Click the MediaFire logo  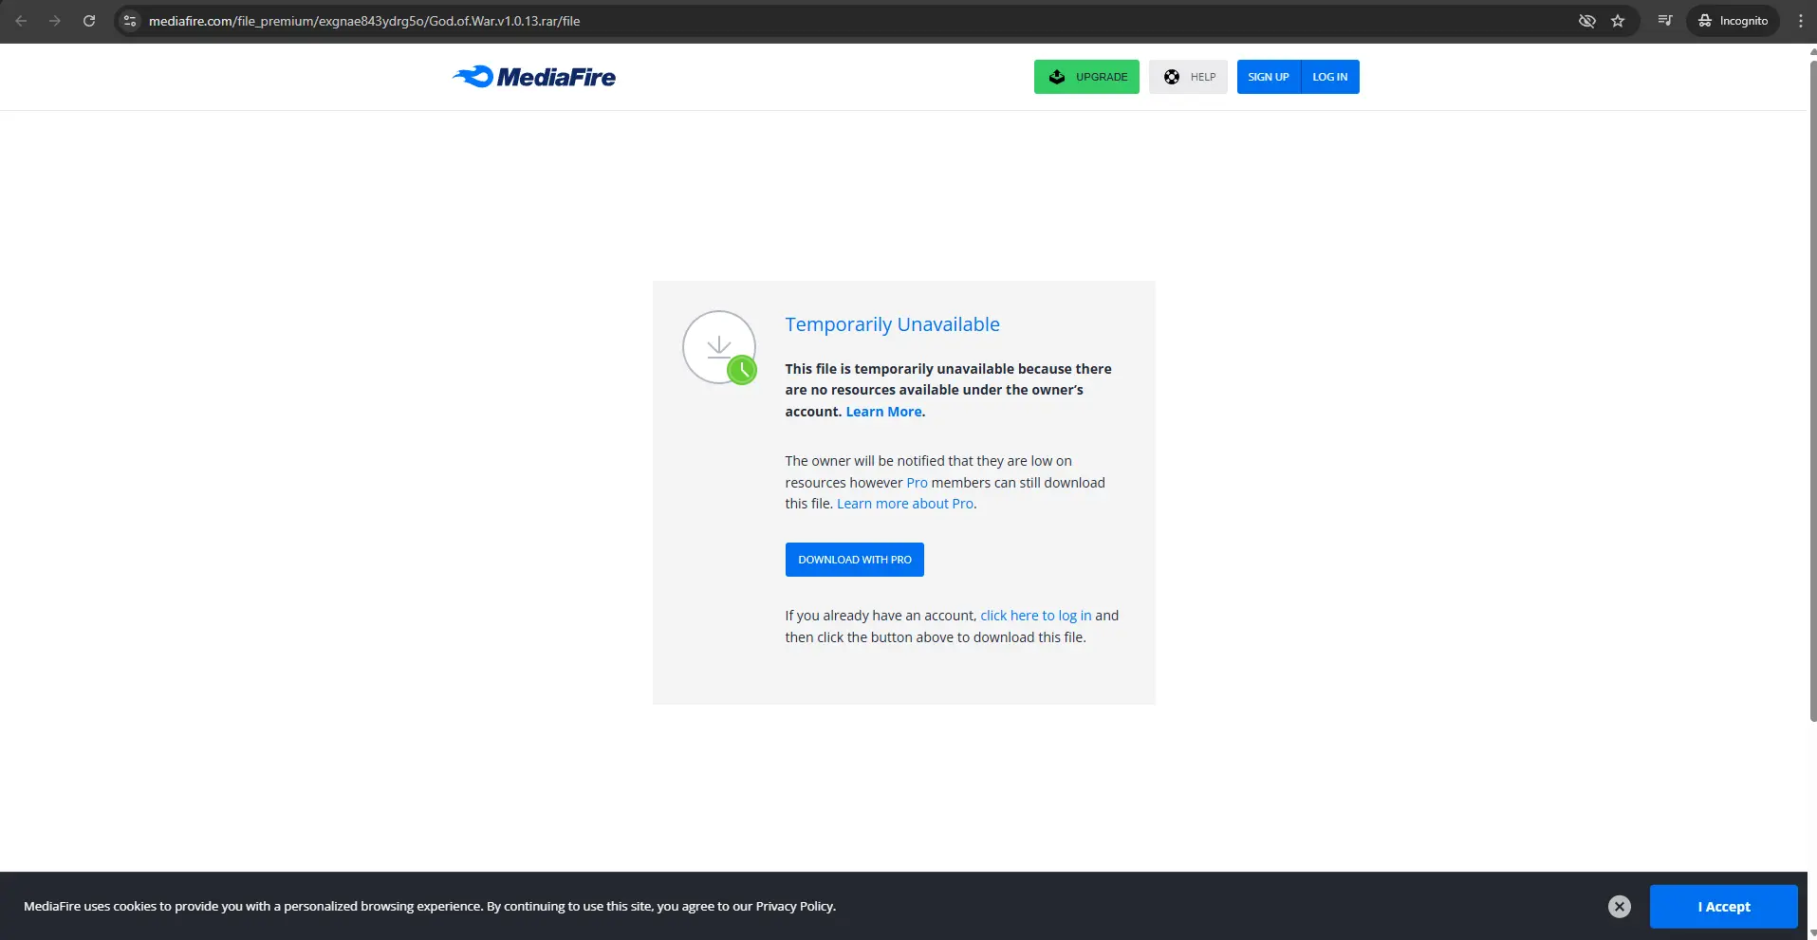[534, 77]
